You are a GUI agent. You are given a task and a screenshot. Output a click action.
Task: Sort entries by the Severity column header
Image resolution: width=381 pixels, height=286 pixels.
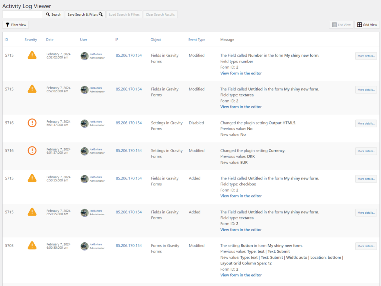click(x=31, y=39)
